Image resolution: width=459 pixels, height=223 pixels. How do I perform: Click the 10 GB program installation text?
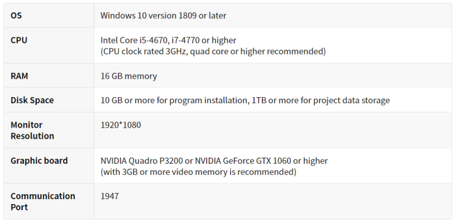[174, 100]
